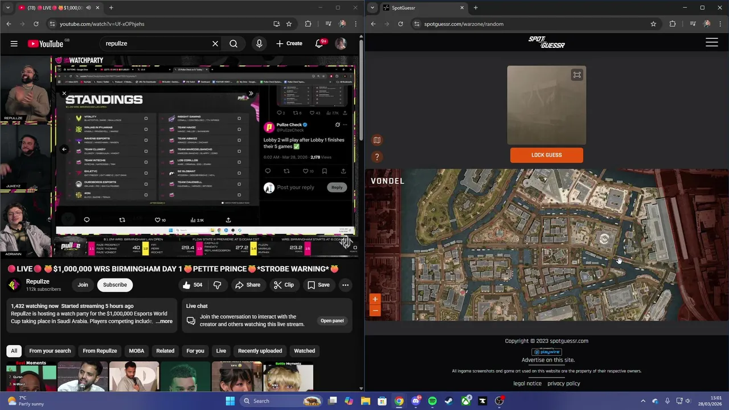Select the Related chip
Viewport: 729px width, 410px height.
[165, 351]
